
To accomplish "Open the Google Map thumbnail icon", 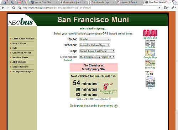I will (x=150, y=53).
